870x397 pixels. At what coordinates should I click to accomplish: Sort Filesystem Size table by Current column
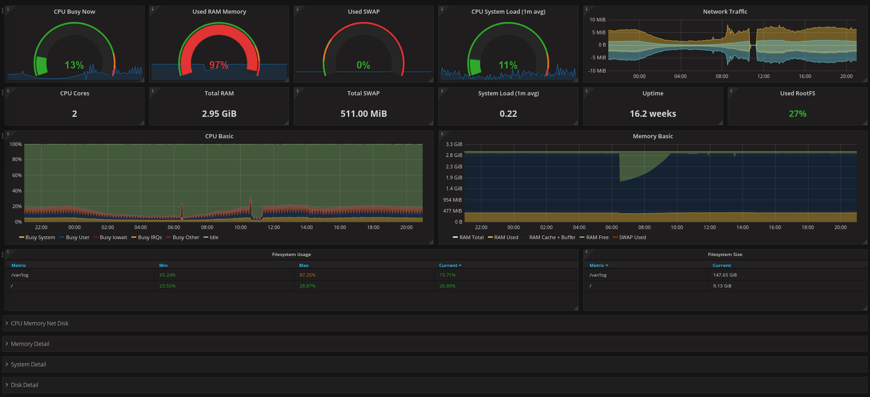722,265
